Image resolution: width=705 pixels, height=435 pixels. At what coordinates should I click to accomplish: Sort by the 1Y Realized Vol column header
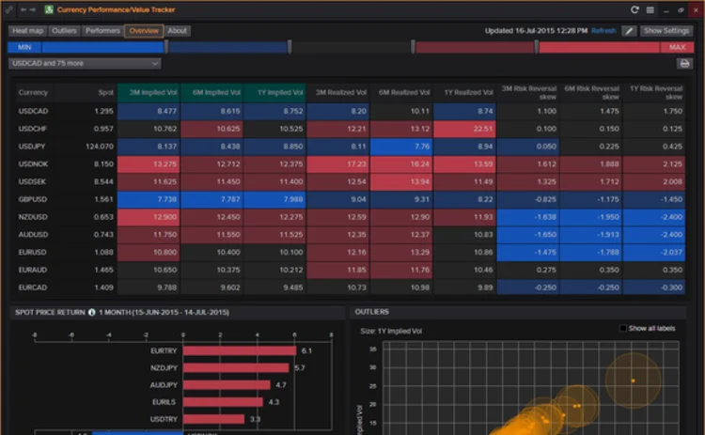click(465, 93)
